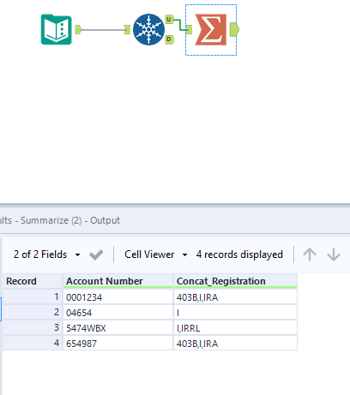Viewport: 350px width, 395px height.
Task: Select the Unique tool snowflake icon
Action: point(148,29)
